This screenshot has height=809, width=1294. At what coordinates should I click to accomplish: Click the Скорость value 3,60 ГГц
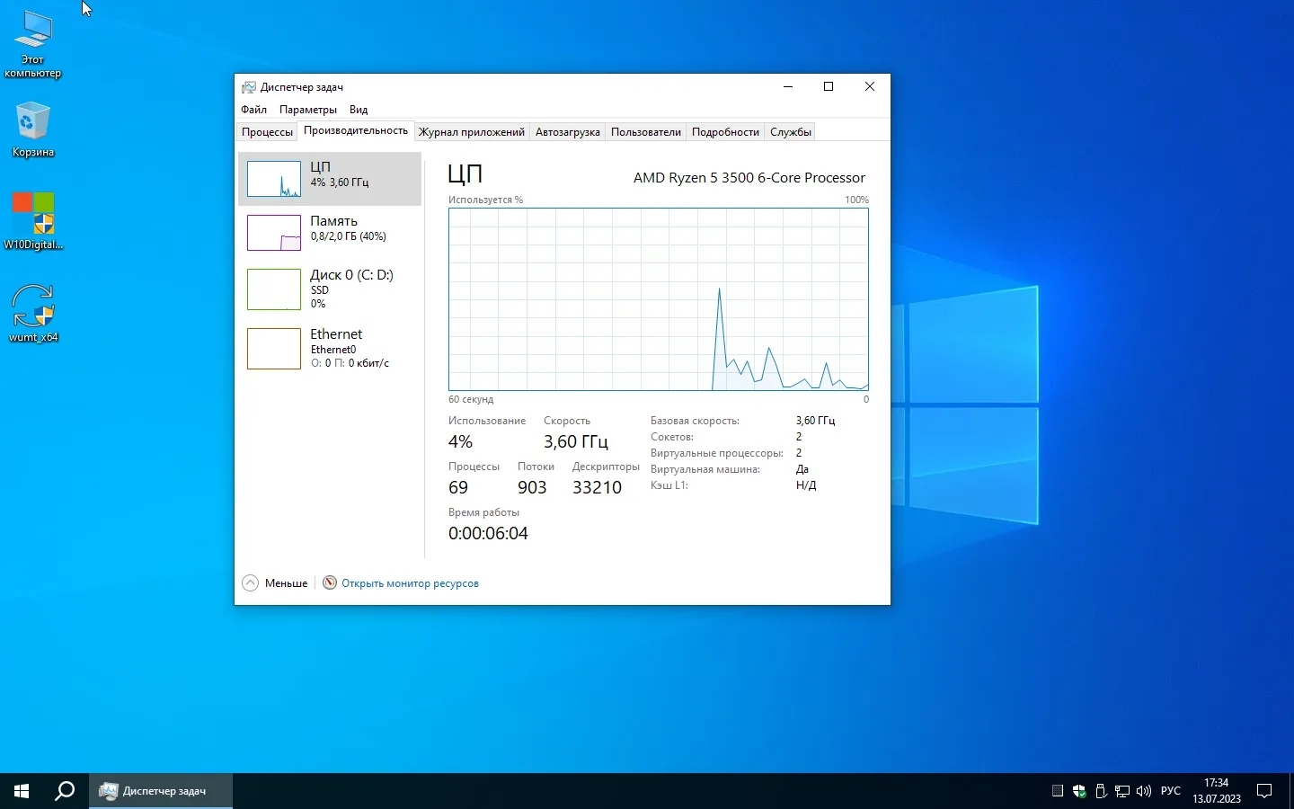click(576, 441)
